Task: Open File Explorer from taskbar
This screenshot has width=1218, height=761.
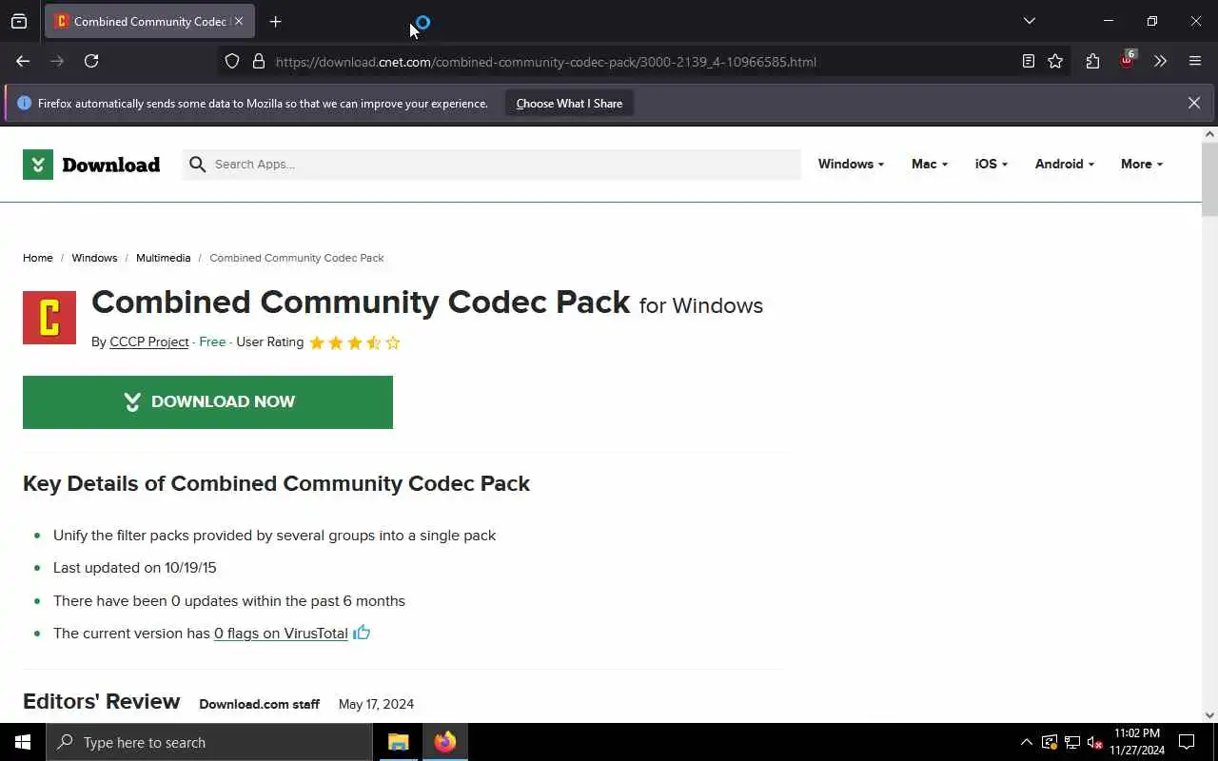Action: (399, 742)
